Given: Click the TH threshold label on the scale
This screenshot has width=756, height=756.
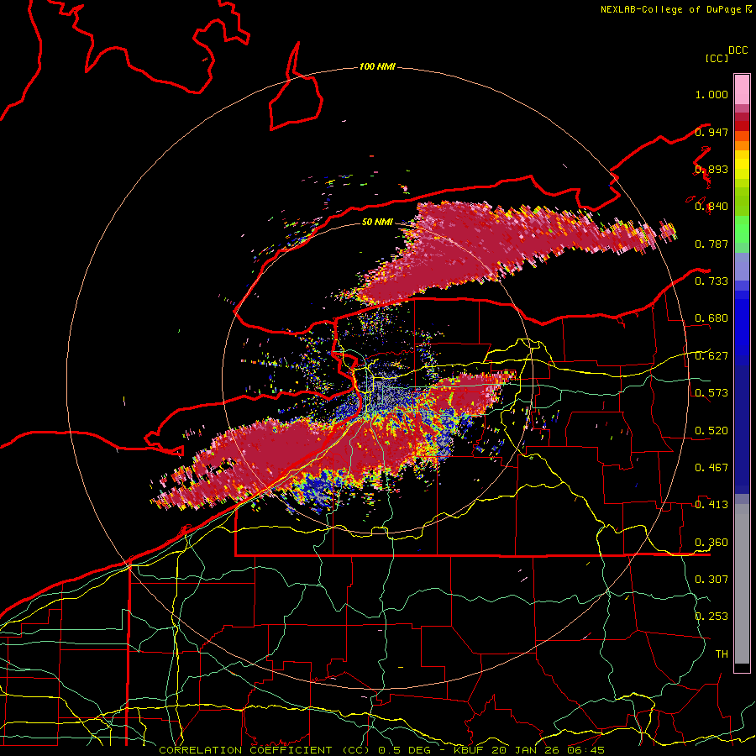Looking at the screenshot, I should point(722,654).
